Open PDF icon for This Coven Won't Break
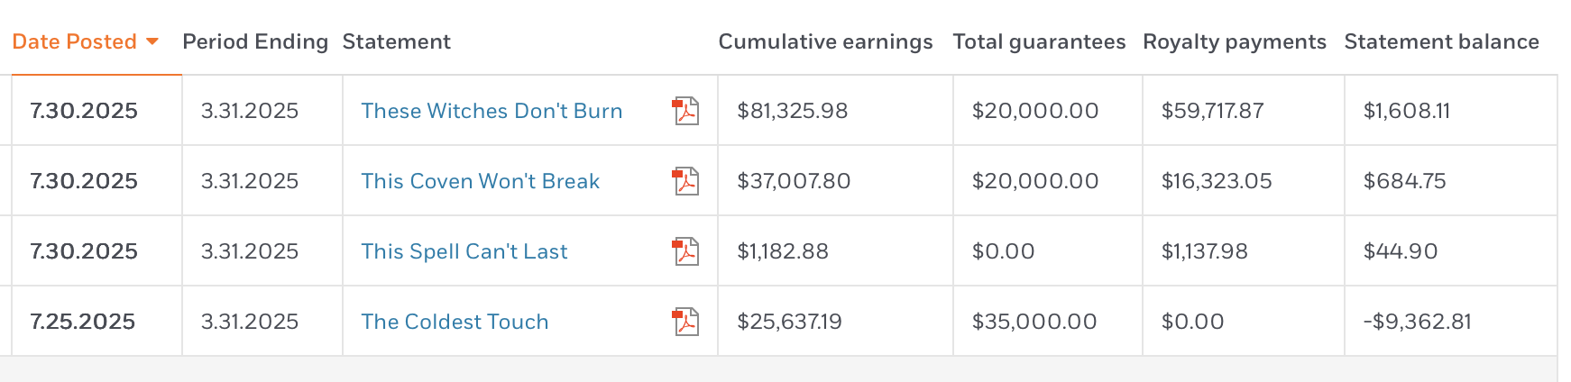This screenshot has width=1571, height=382. coord(686,181)
